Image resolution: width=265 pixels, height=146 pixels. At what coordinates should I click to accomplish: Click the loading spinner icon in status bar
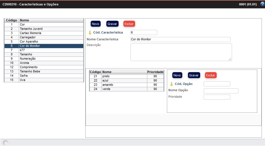(x=5, y=143)
